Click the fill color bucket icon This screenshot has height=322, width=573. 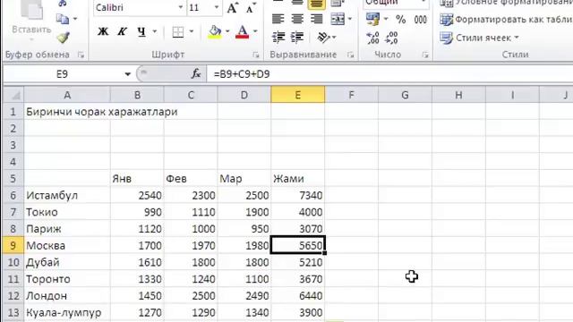coord(215,32)
